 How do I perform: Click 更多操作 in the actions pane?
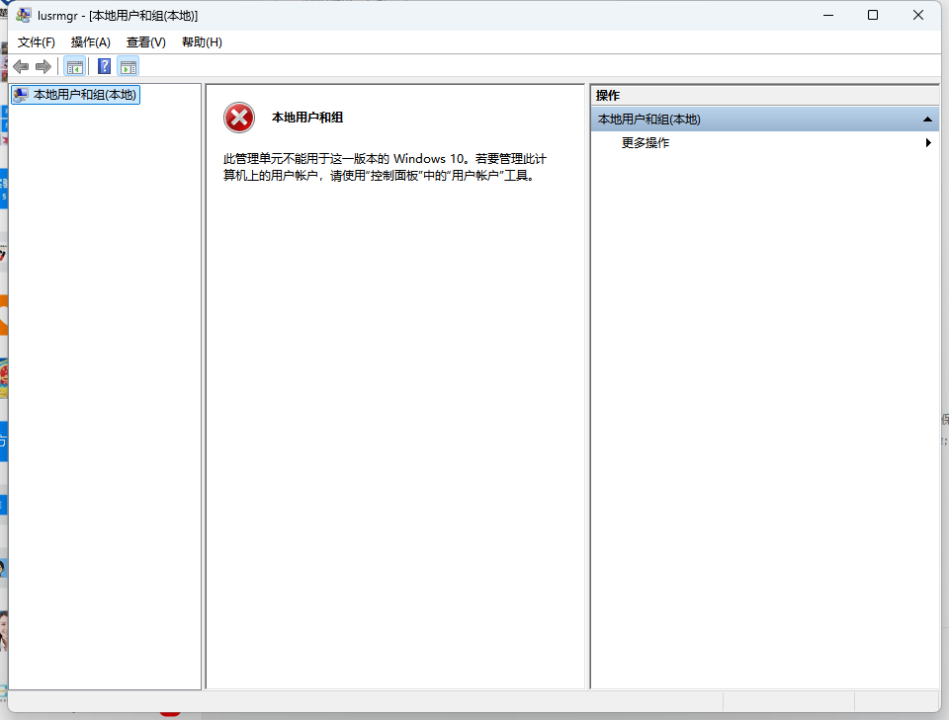pos(646,142)
